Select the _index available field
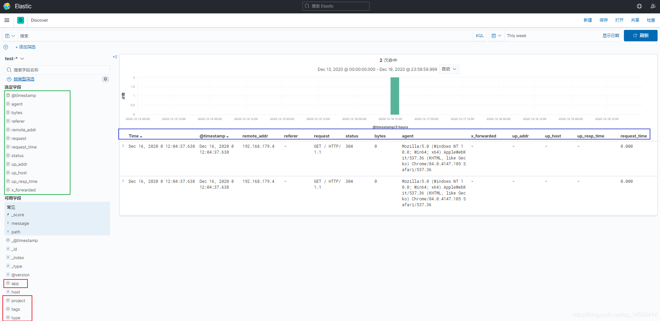The height and width of the screenshot is (321, 660). tap(18, 258)
